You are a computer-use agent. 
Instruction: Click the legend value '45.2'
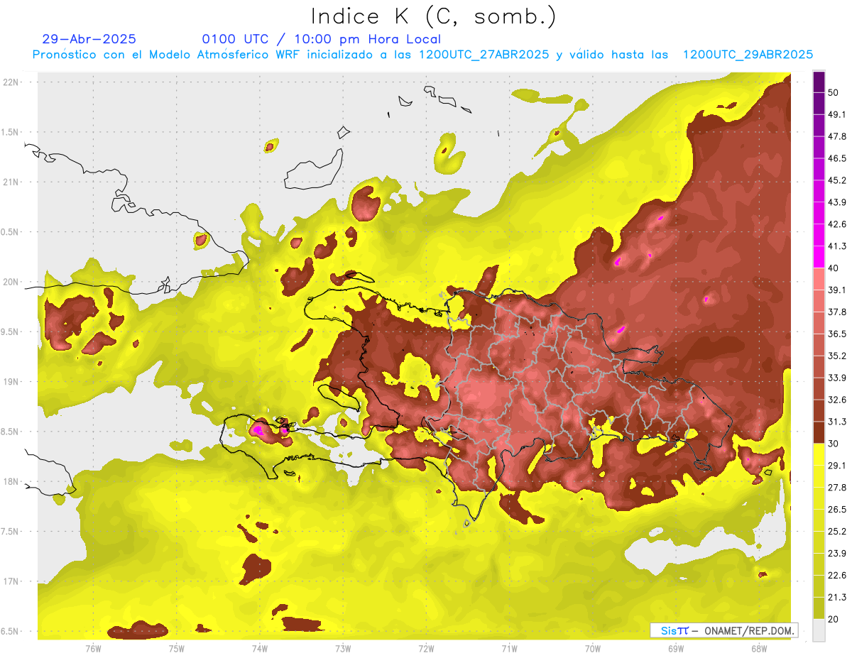point(837,180)
